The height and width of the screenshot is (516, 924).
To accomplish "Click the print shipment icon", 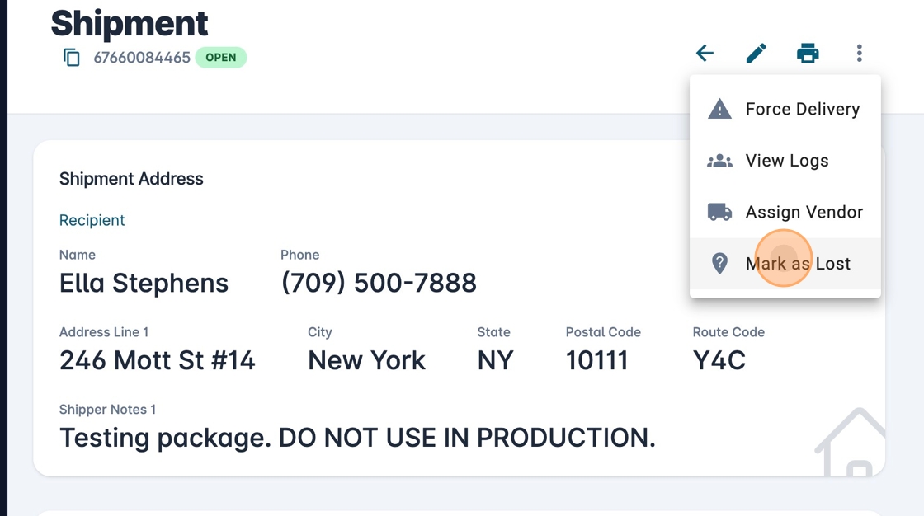I will click(x=808, y=54).
